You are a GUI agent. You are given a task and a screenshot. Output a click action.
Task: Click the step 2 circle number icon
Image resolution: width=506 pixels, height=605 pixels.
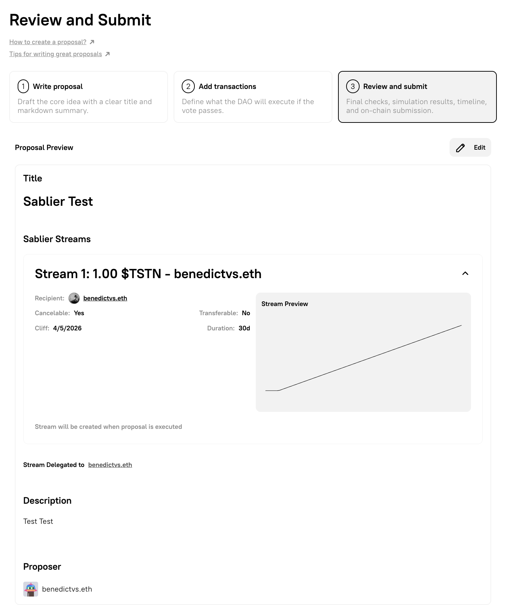(x=188, y=86)
